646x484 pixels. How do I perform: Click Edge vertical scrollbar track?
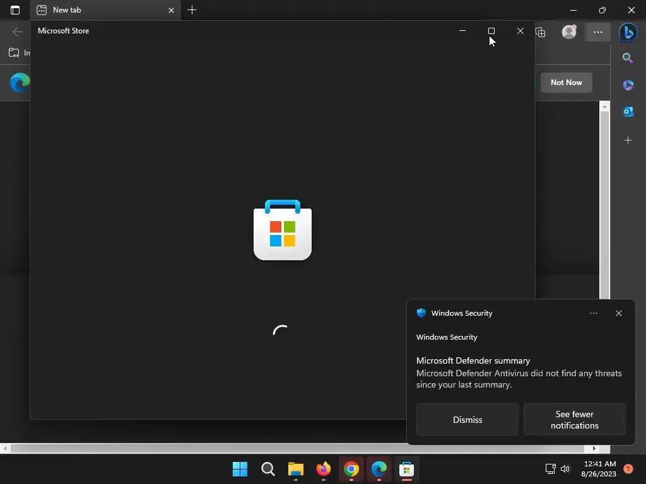[604, 206]
